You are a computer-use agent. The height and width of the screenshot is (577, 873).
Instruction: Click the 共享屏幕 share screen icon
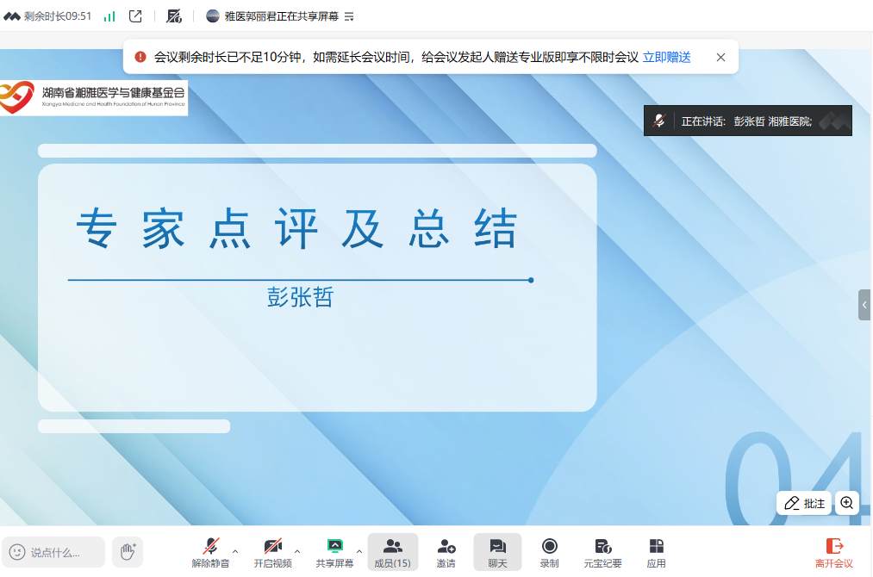point(334,546)
